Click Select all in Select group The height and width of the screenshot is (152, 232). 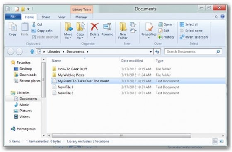tap(189, 24)
